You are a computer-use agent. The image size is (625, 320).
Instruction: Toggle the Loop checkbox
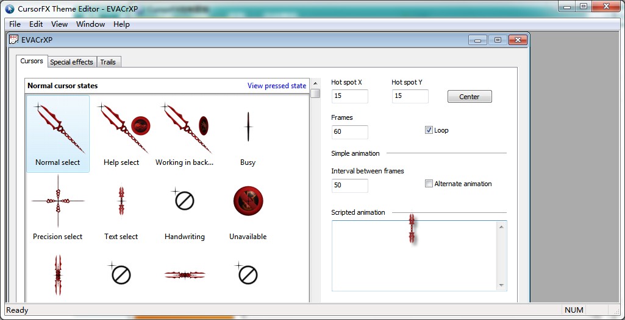(429, 130)
